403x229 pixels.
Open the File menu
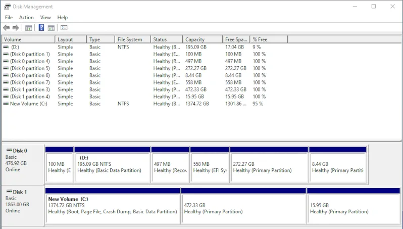pos(9,18)
